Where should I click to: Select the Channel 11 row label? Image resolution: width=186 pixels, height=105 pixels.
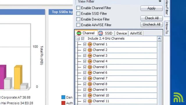click(x=101, y=101)
